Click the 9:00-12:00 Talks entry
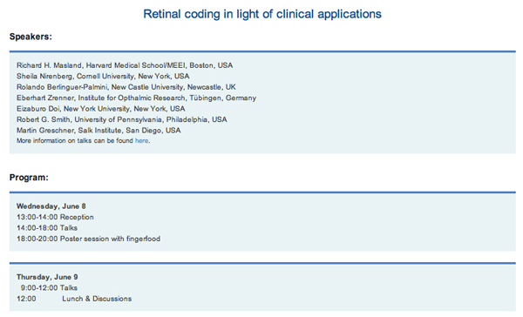Viewport: 523px width, 317px height. point(49,287)
